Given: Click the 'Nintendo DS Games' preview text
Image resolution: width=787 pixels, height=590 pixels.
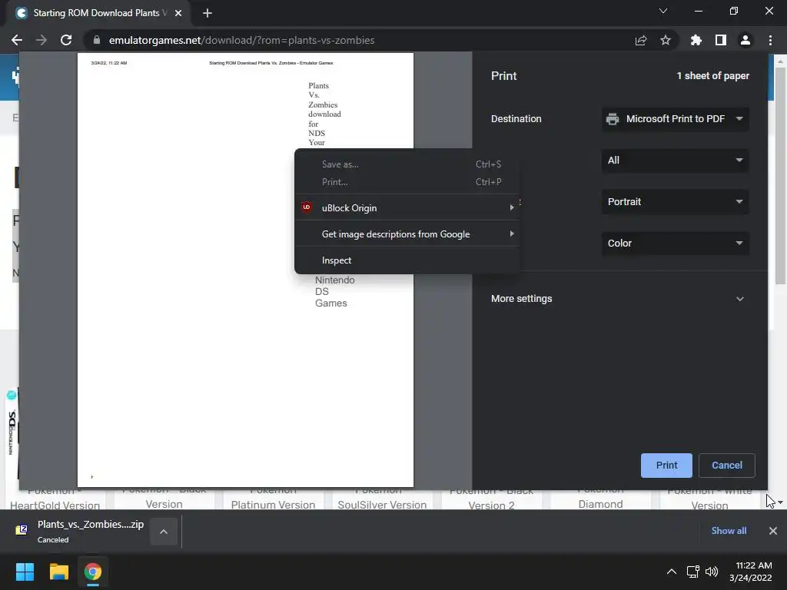Looking at the screenshot, I should tap(334, 291).
